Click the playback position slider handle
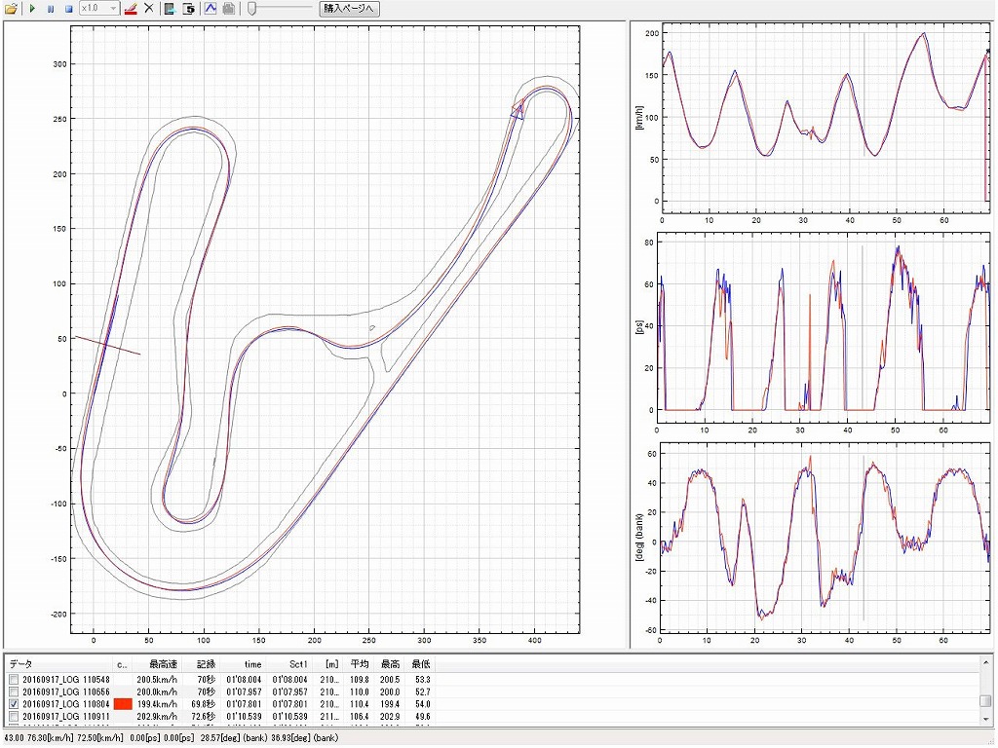The image size is (998, 748). (252, 9)
